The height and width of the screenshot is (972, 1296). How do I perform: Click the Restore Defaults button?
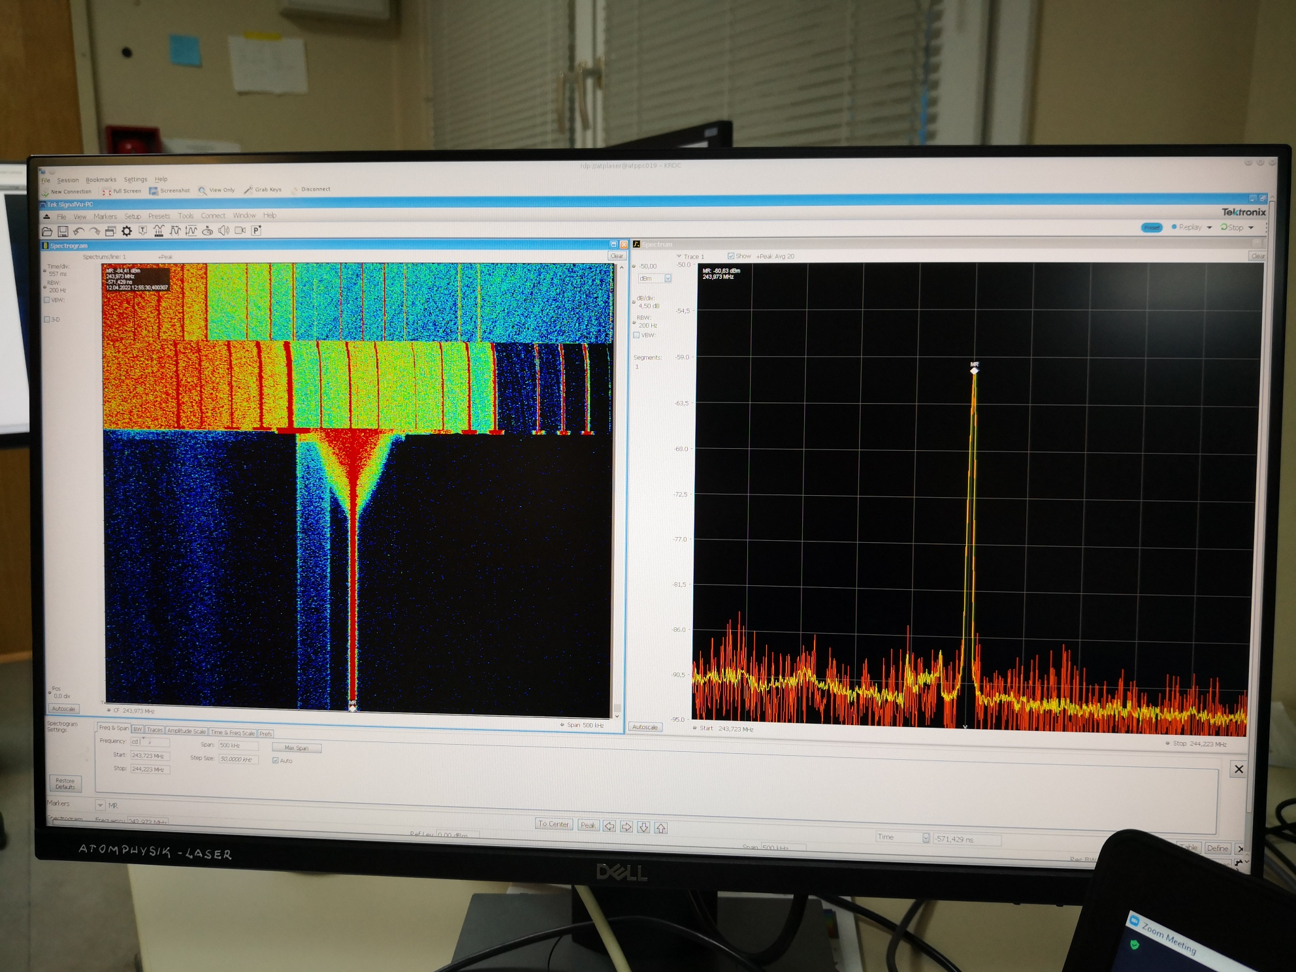point(65,783)
